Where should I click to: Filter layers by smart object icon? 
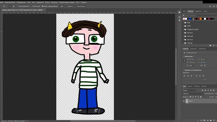pyautogui.click(x=214, y=90)
